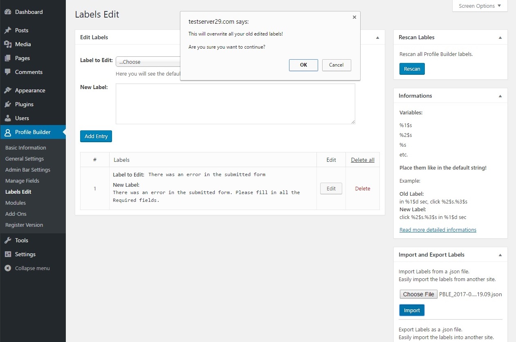Expand the Screen Options panel

(x=480, y=6)
